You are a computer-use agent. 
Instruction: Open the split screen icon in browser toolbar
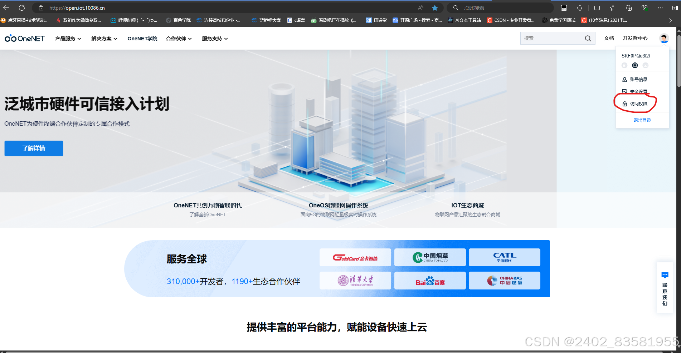pyautogui.click(x=597, y=8)
